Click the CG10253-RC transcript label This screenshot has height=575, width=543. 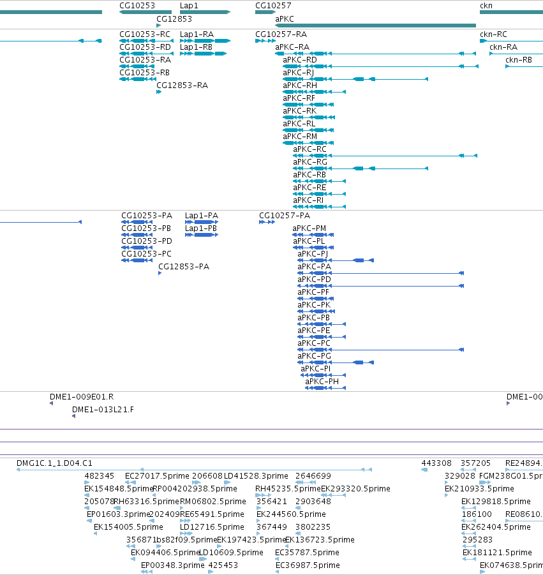(145, 34)
